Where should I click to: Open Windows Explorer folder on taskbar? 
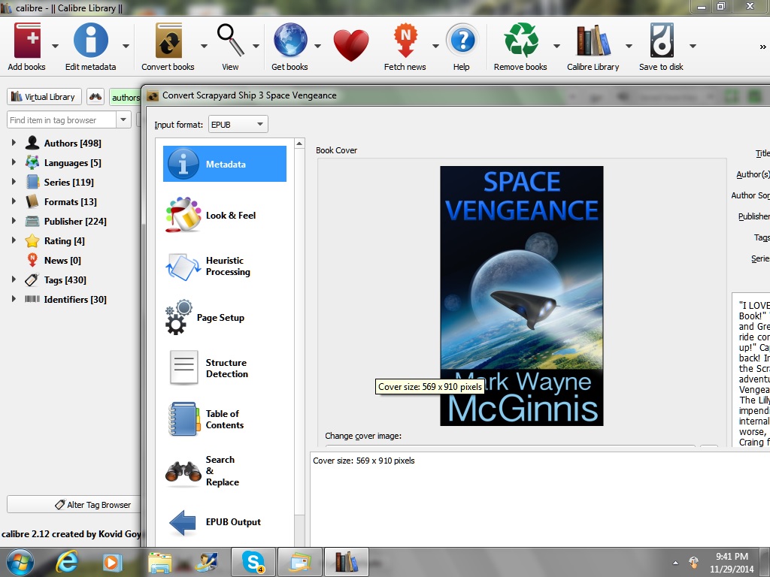tap(160, 562)
